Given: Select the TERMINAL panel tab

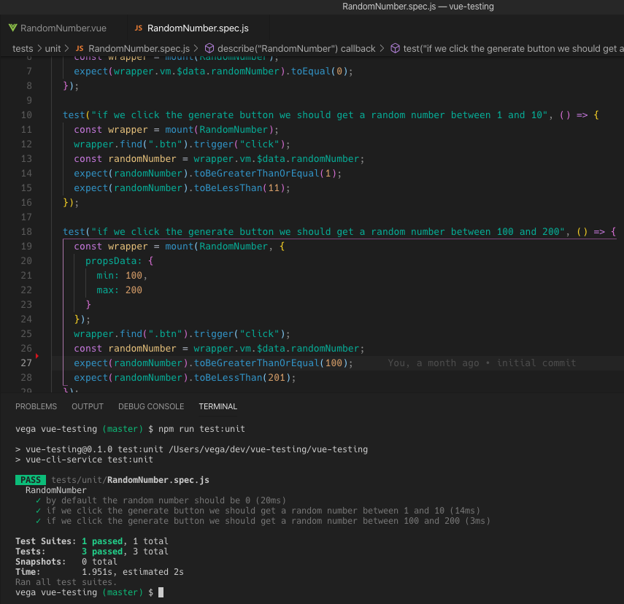Looking at the screenshot, I should click(217, 406).
